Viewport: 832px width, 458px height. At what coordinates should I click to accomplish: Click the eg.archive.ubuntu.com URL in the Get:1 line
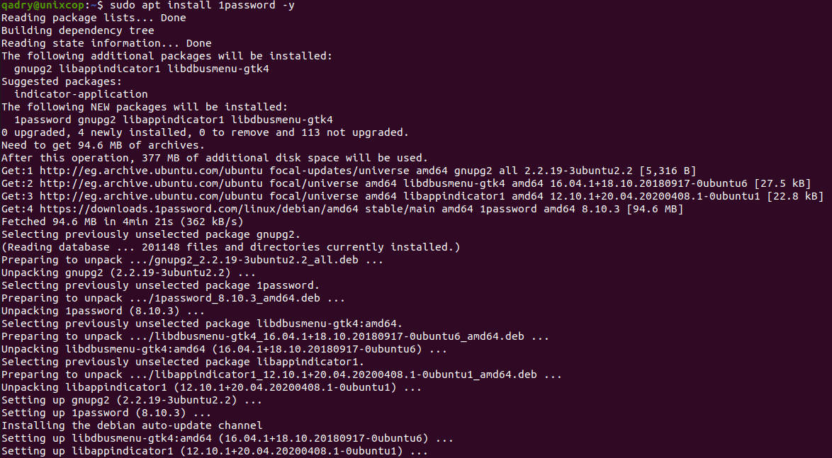tap(151, 171)
